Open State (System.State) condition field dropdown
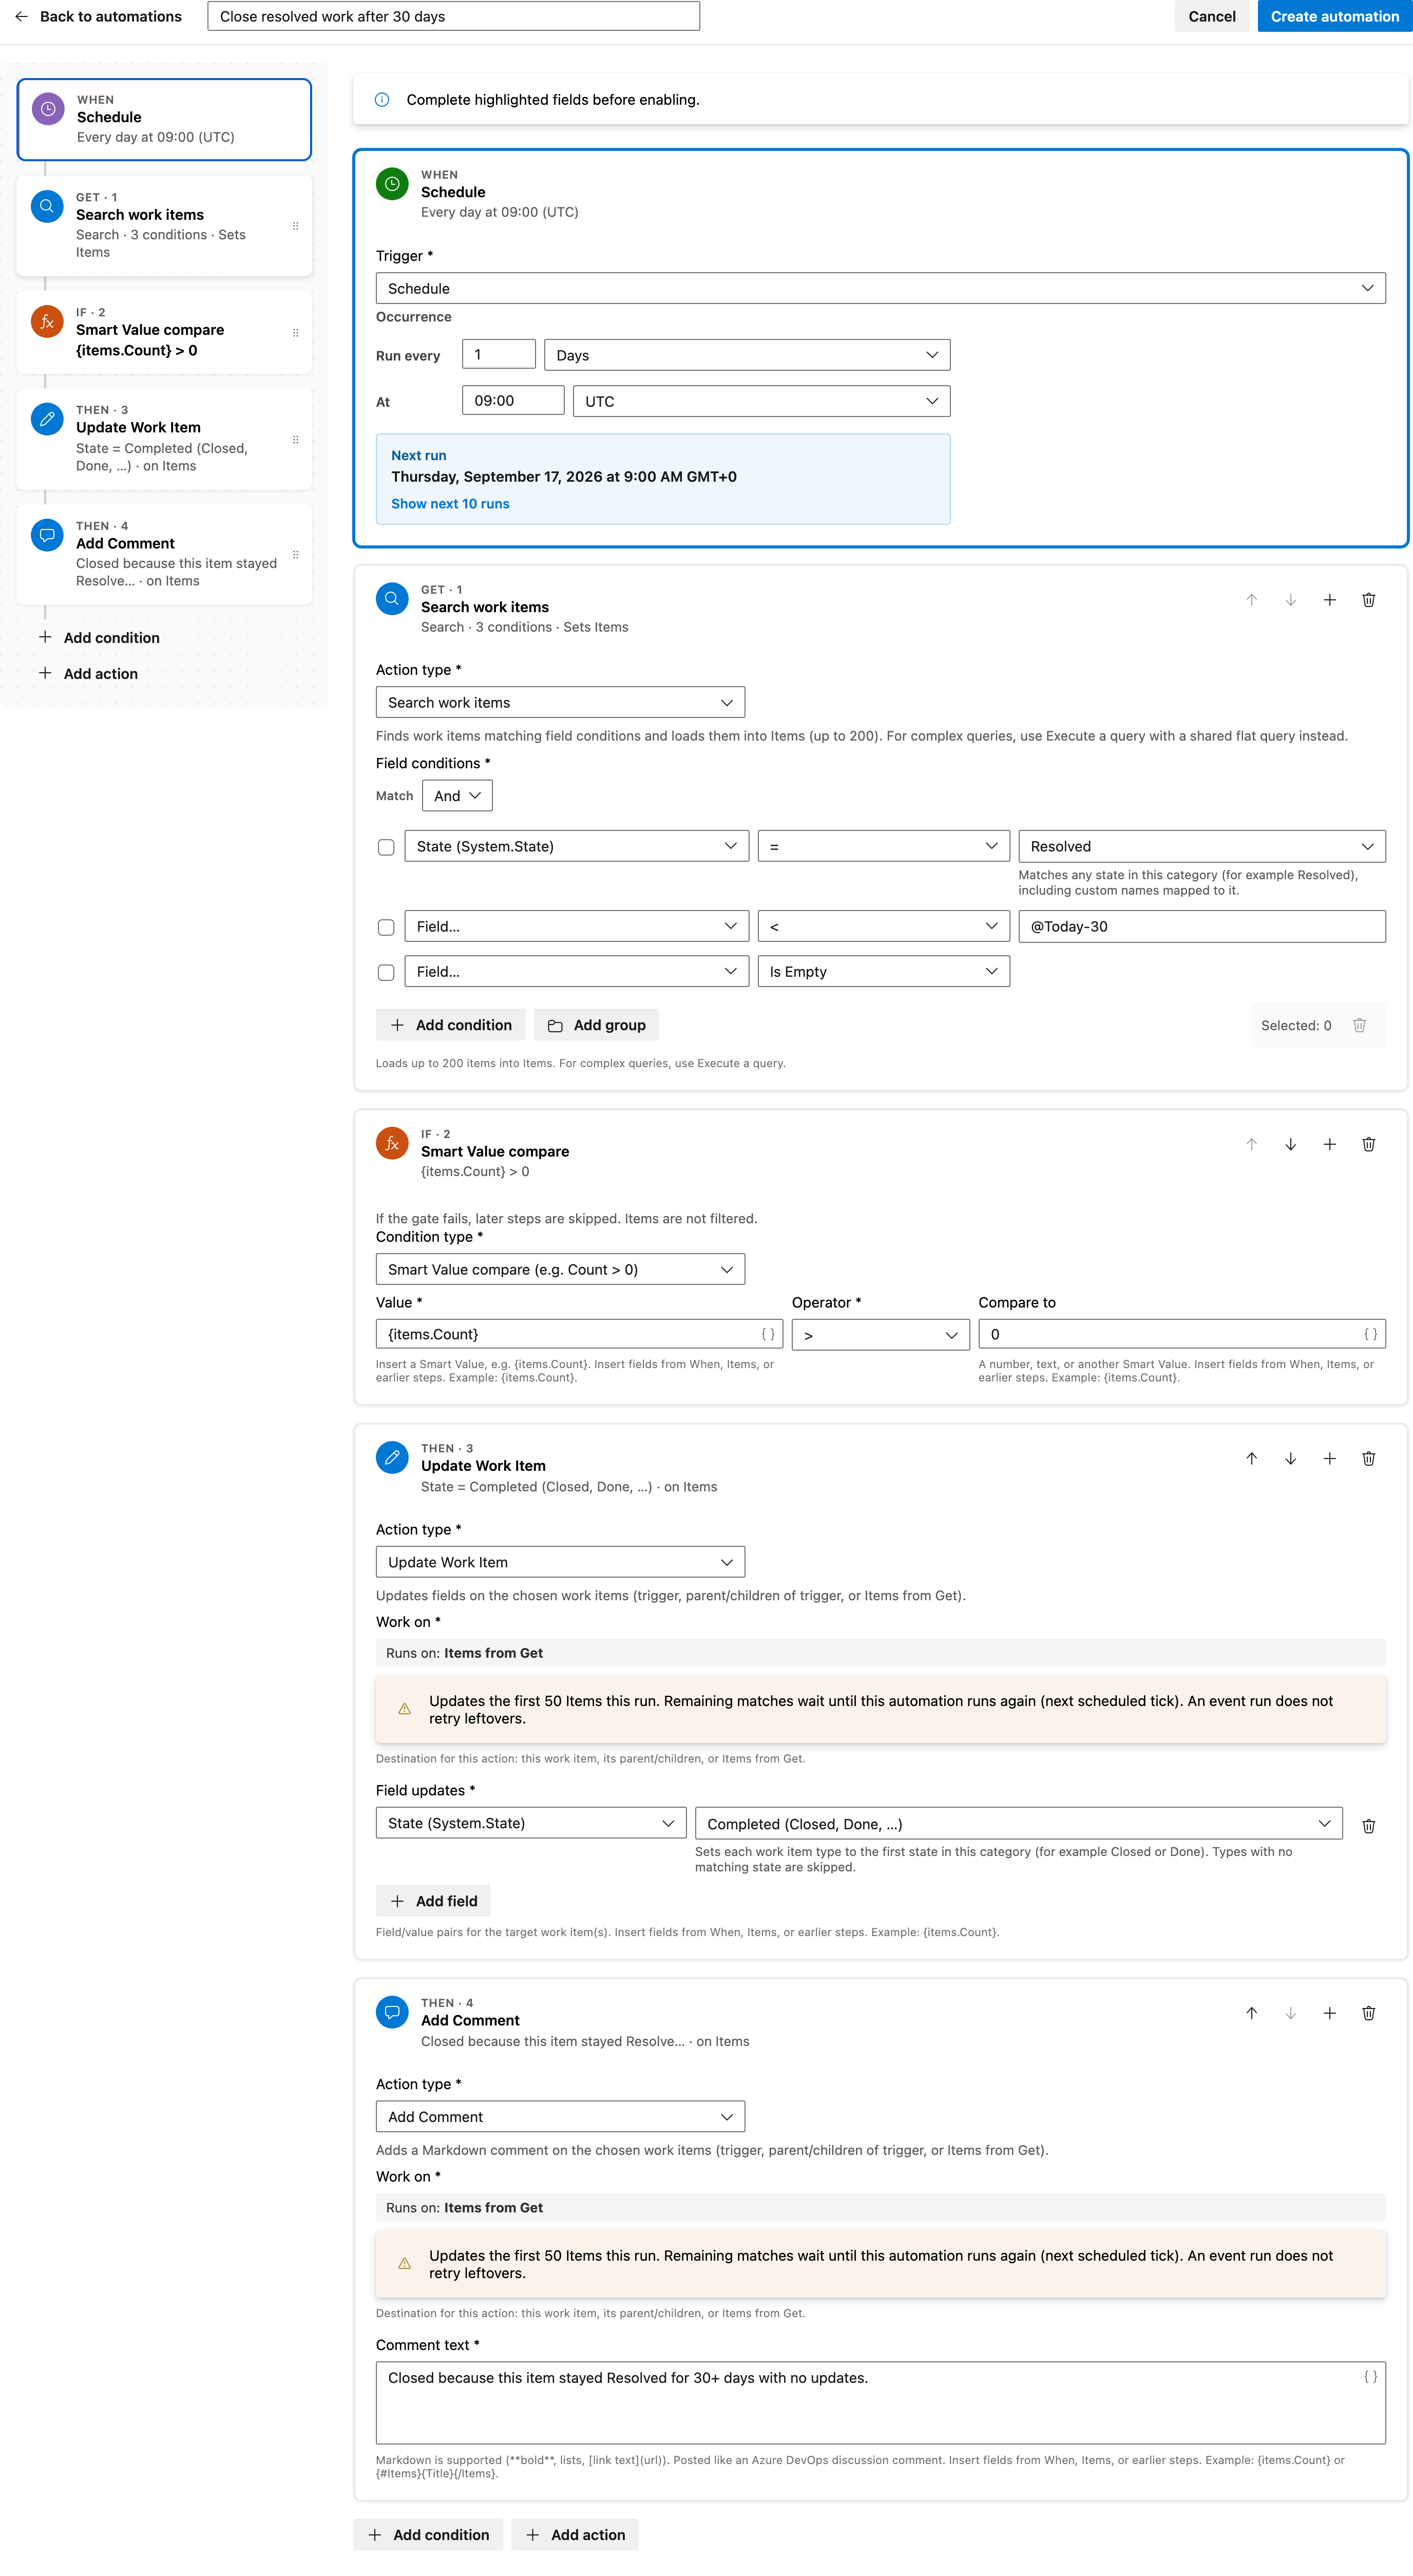Viewport: 1413px width, 2576px height. (576, 846)
